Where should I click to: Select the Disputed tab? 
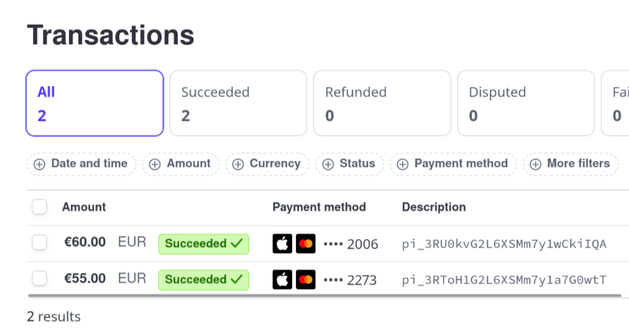point(526,103)
